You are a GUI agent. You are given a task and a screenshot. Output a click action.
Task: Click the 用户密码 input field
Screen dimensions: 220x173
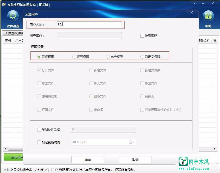89,36
